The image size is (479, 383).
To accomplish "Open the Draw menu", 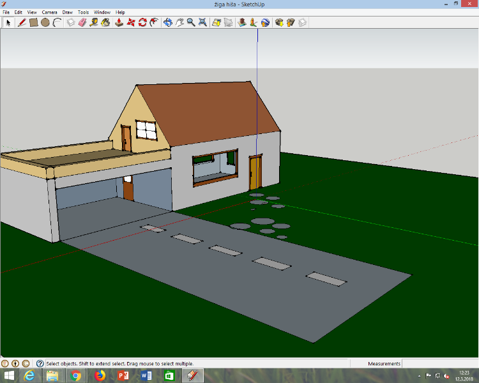I will pos(67,12).
